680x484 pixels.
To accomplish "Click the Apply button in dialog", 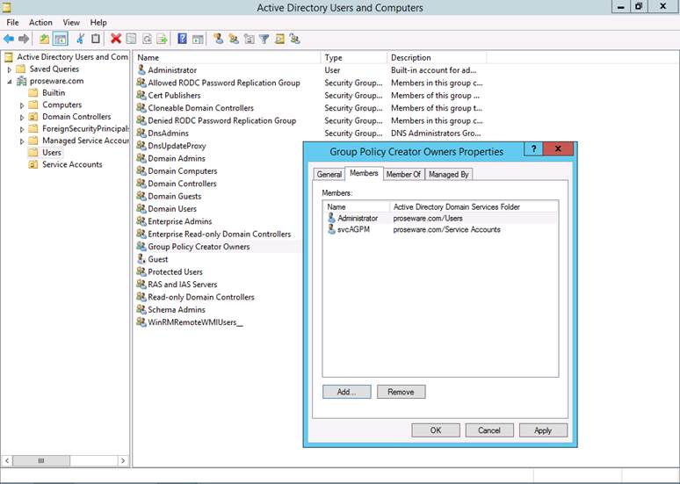I will click(x=542, y=430).
